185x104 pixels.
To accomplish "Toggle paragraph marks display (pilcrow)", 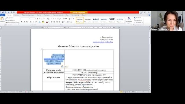I will [73, 18].
